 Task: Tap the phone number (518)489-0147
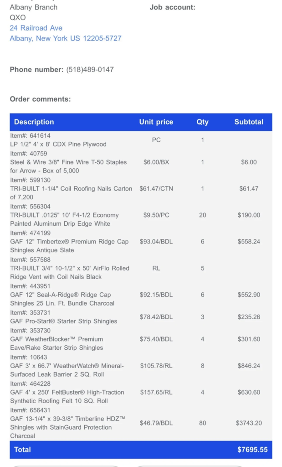(90, 70)
